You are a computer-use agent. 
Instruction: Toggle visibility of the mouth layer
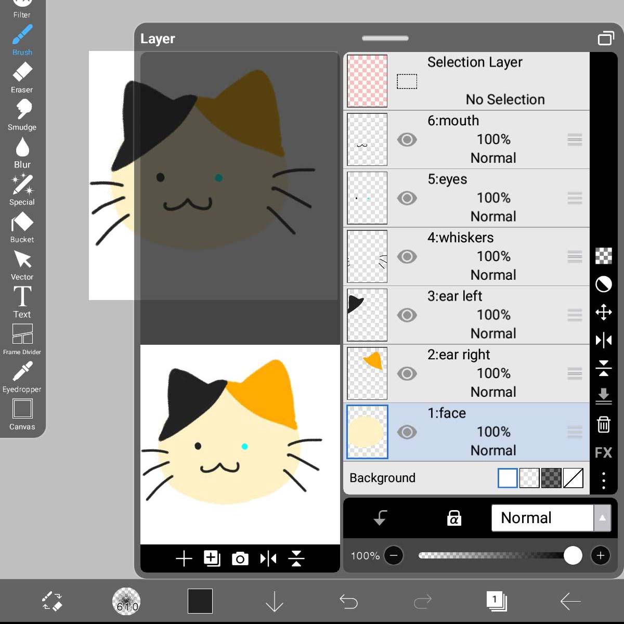pos(407,139)
